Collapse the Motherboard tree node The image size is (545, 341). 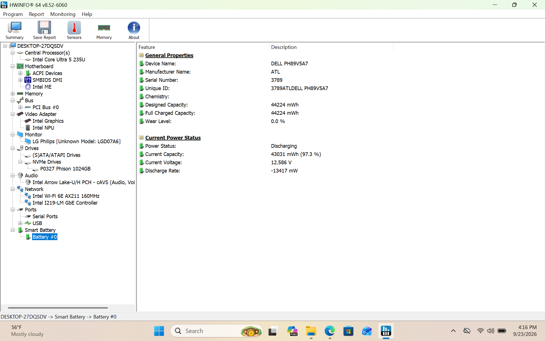[12, 66]
